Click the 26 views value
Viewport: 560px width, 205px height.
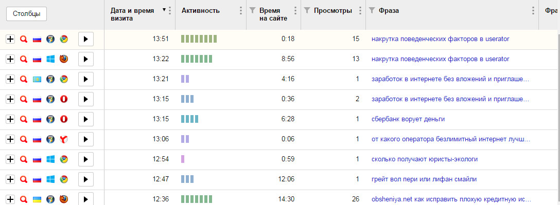coord(355,199)
